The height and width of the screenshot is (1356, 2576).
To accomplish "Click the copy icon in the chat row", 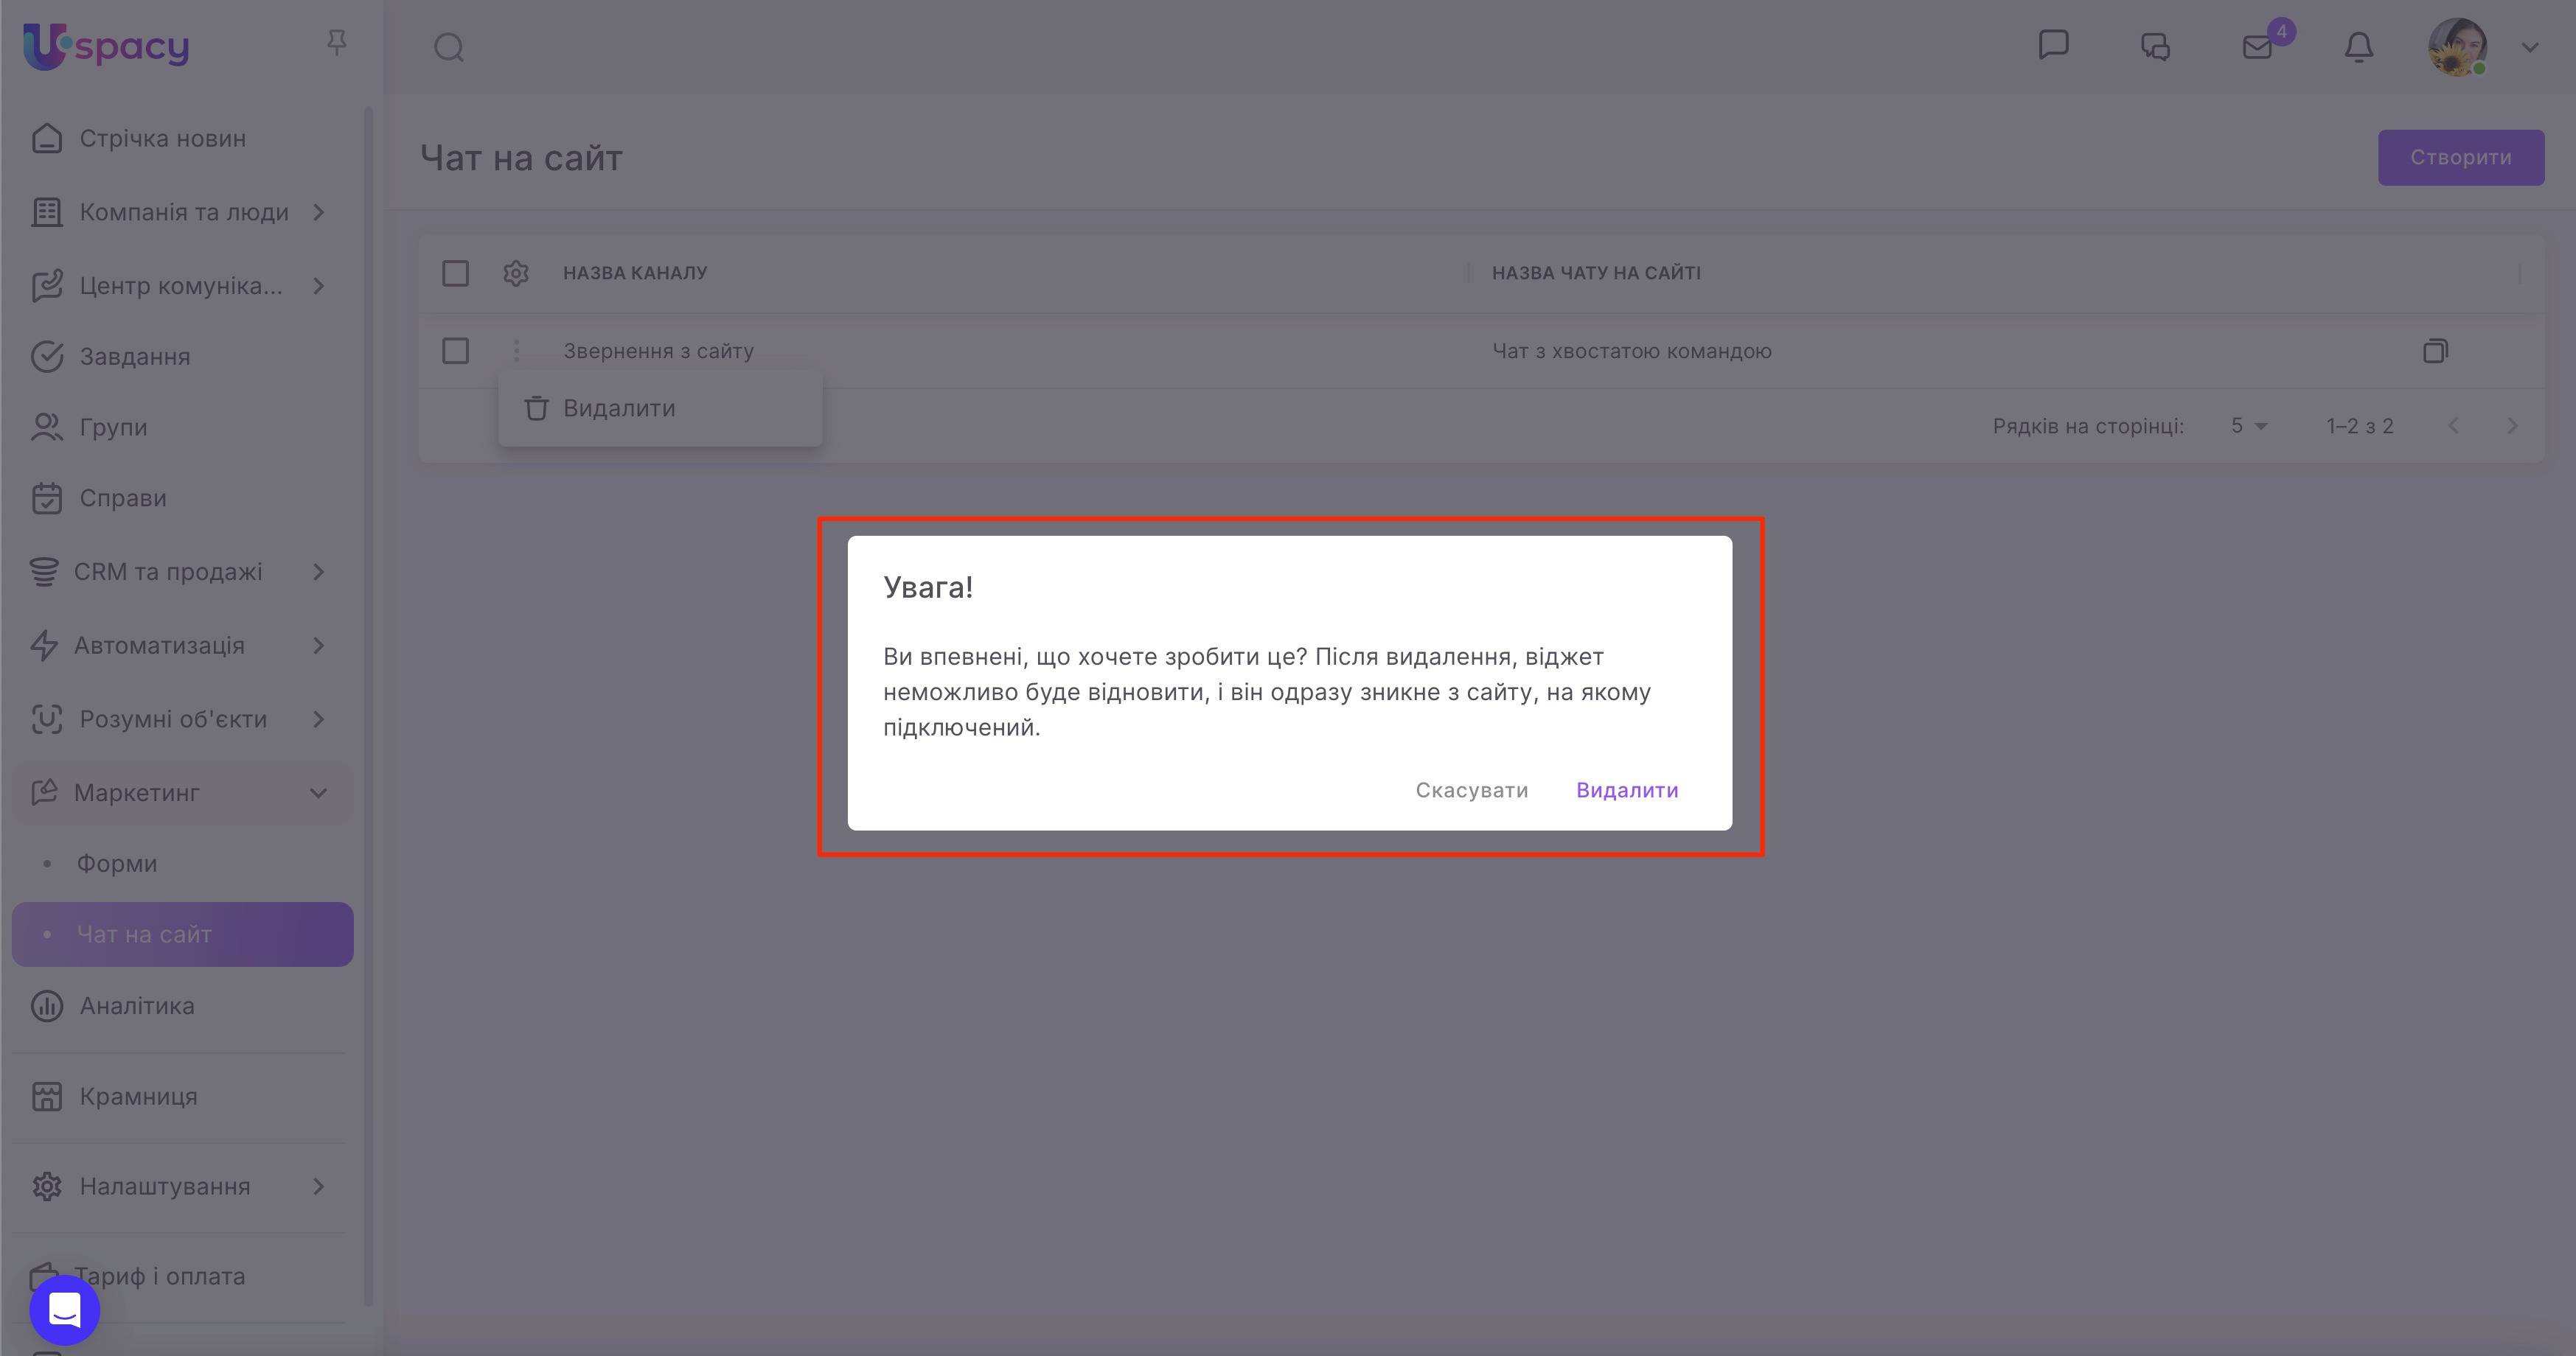I will tap(2435, 351).
